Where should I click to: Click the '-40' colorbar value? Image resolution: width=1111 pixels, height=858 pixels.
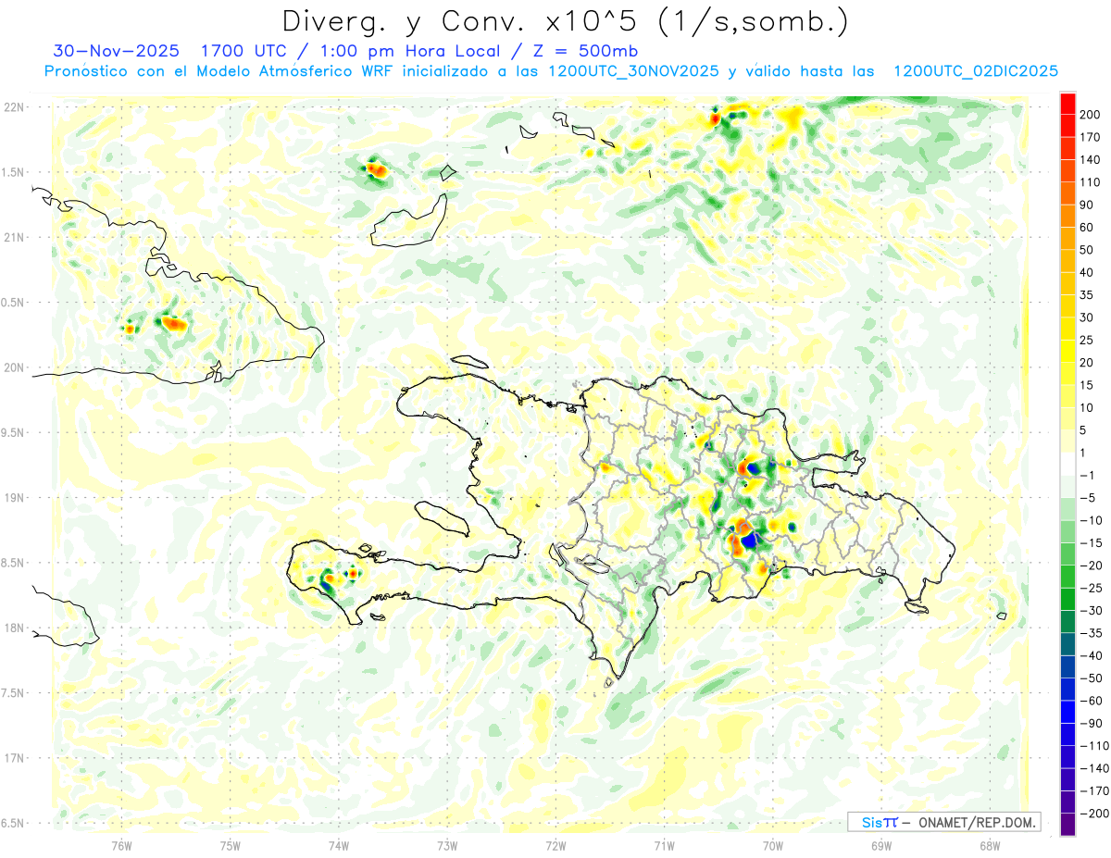pos(1092,655)
